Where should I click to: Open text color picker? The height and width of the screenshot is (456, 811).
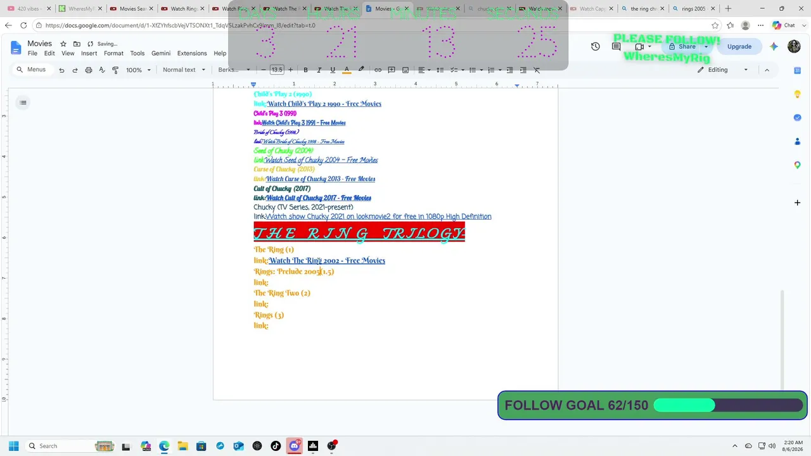347,70
